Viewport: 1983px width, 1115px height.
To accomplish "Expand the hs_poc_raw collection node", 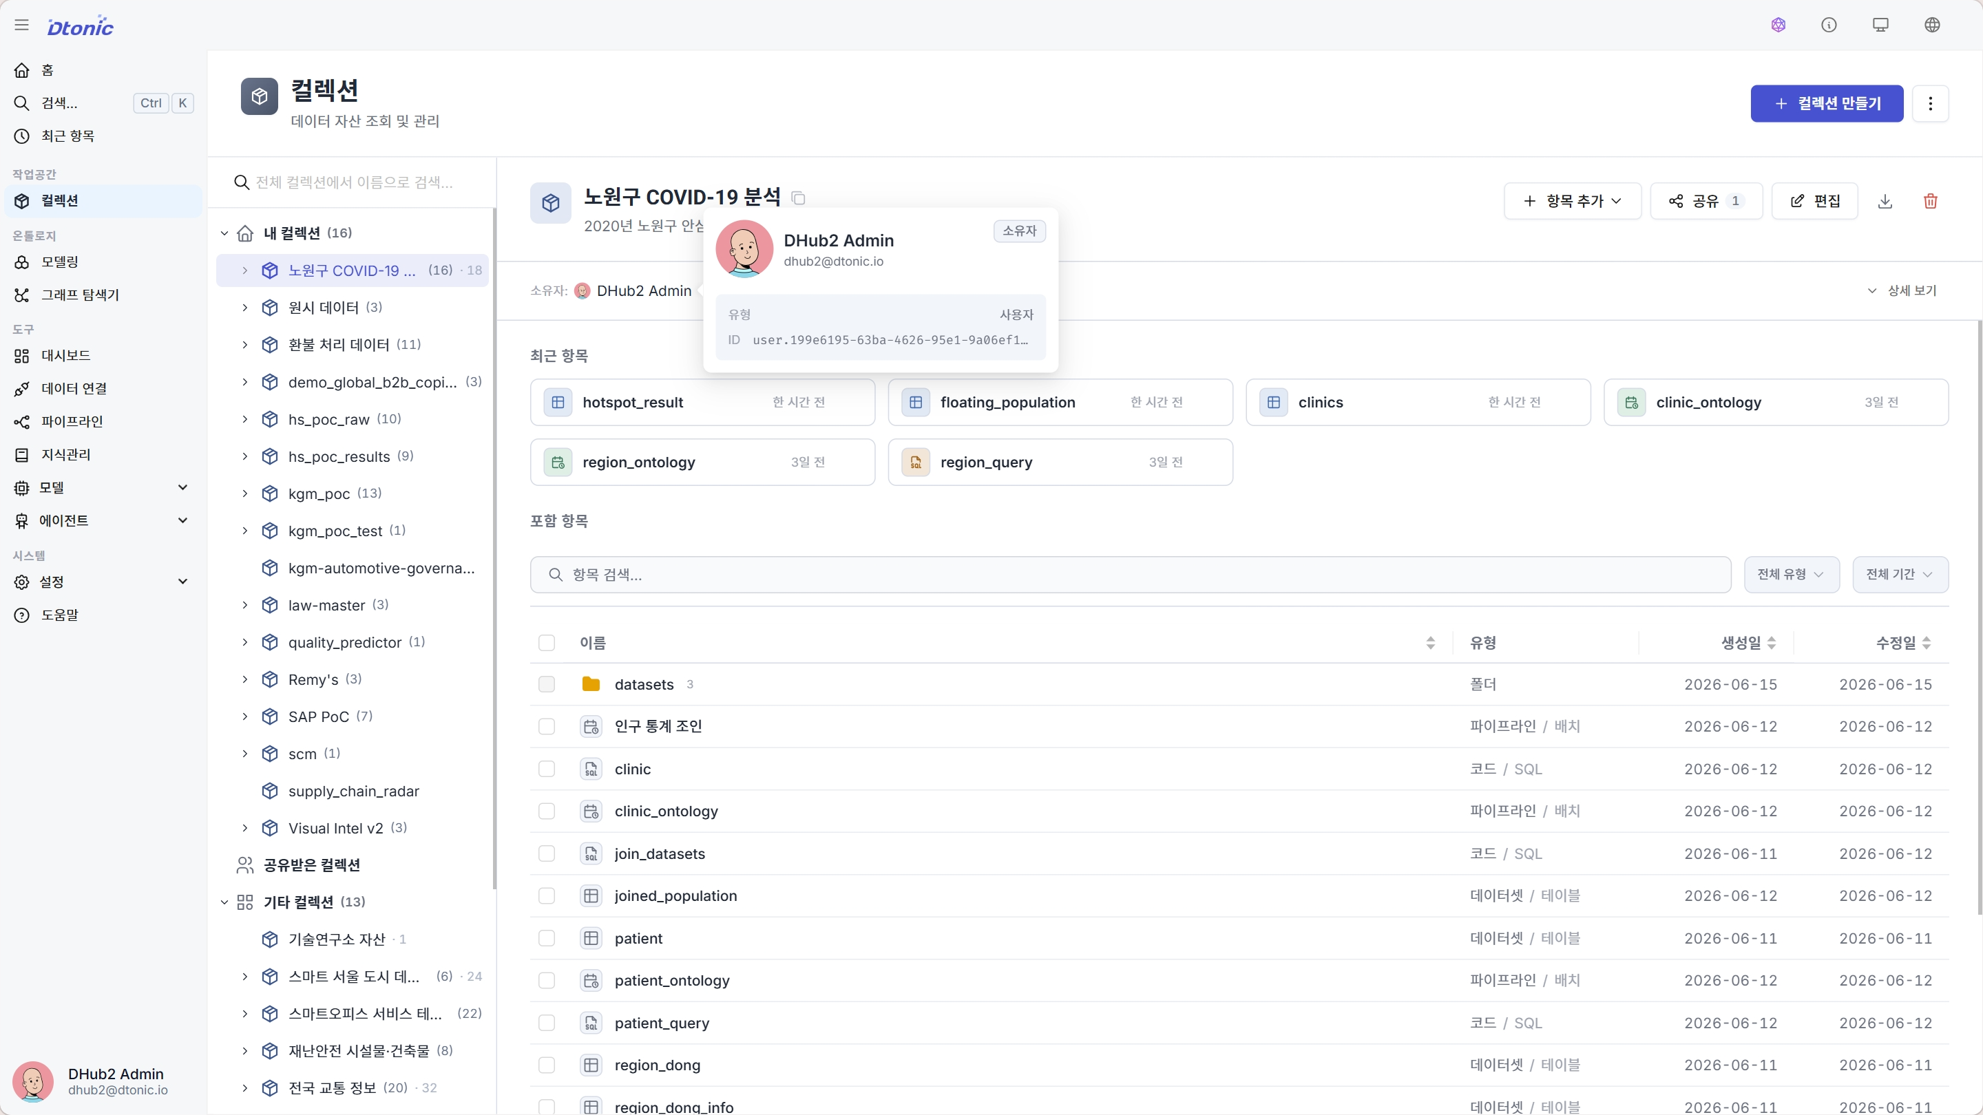I will tap(245, 419).
